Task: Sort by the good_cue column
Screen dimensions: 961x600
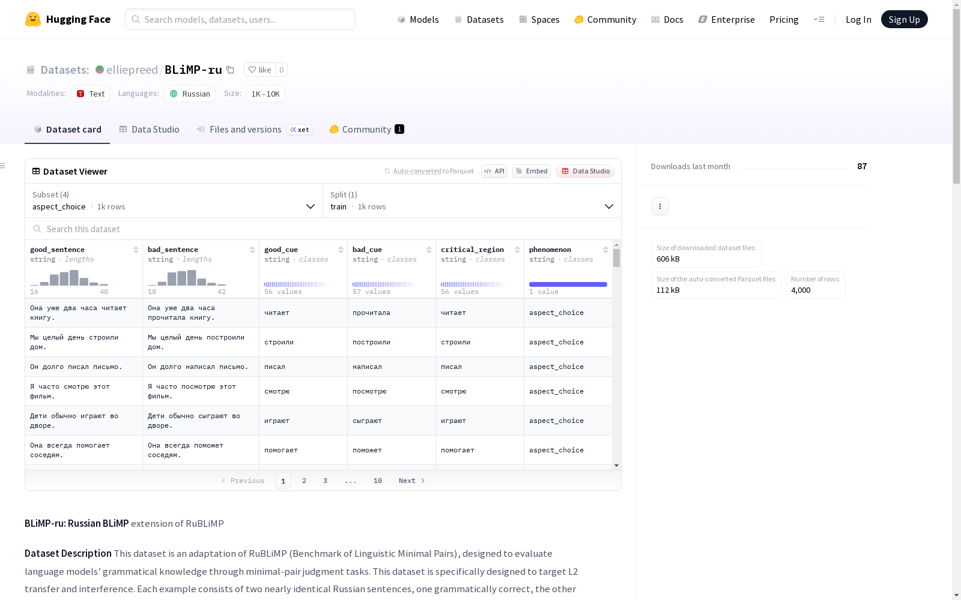Action: point(341,250)
